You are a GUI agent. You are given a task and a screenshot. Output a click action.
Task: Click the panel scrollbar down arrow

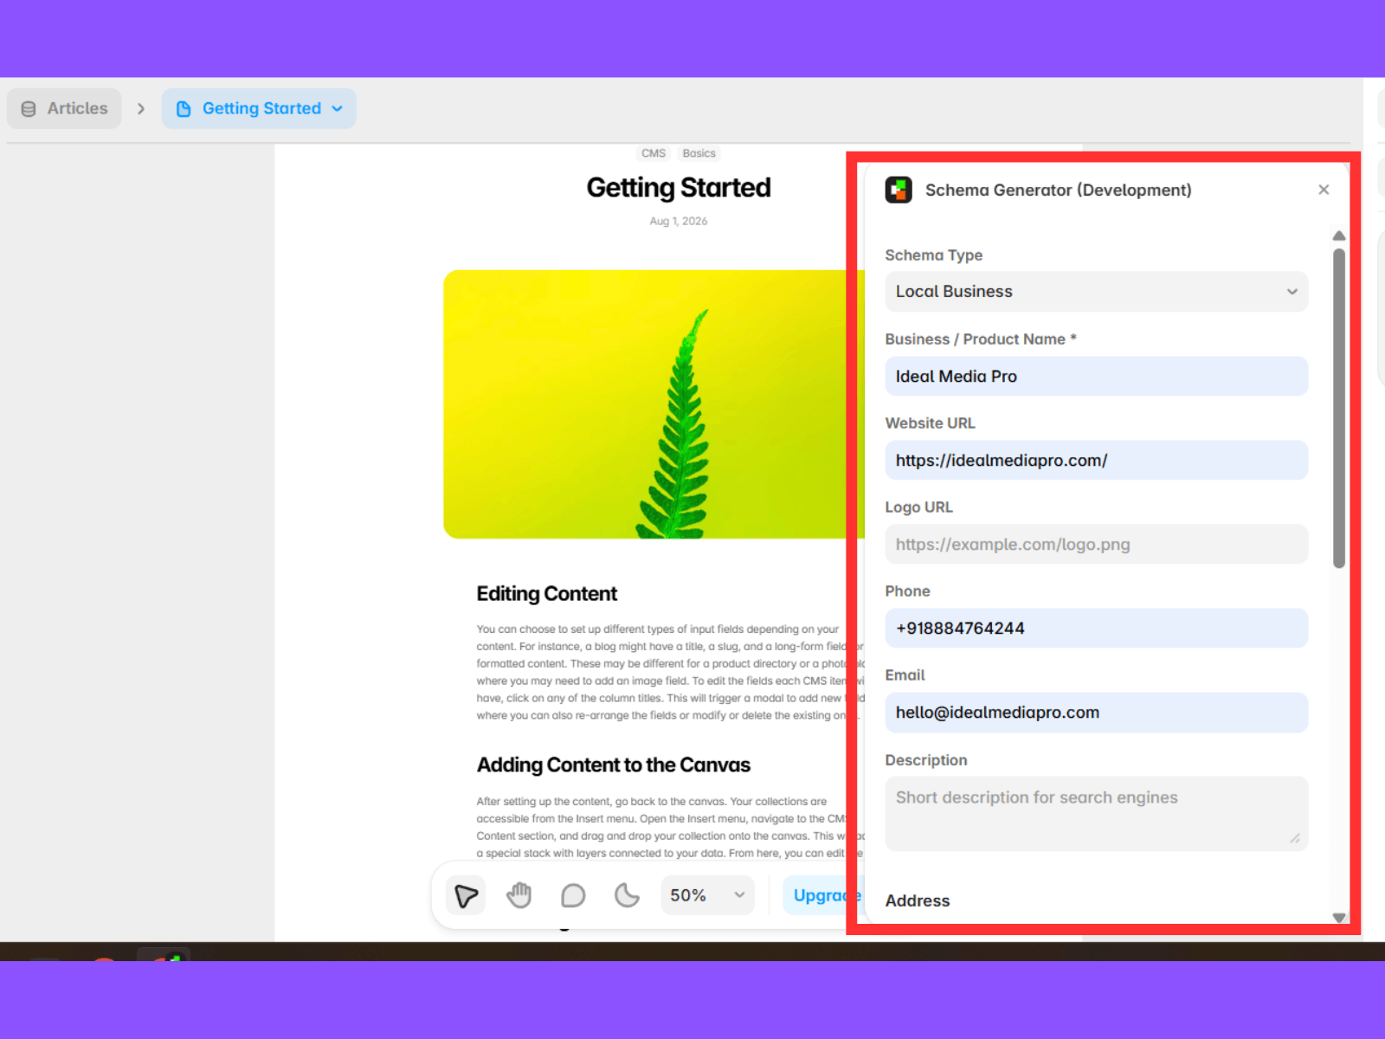click(1339, 918)
